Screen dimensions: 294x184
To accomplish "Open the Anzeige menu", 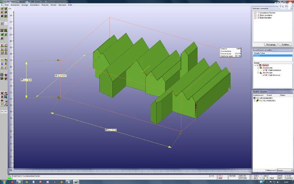I will pyautogui.click(x=25, y=5).
